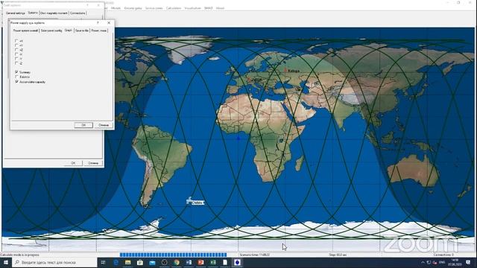Select the active satellite simulator taskbar icon
The height and width of the screenshot is (268, 477).
237,262
